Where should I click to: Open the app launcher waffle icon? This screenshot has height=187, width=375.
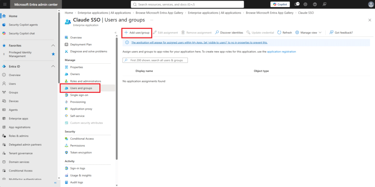(5, 4)
